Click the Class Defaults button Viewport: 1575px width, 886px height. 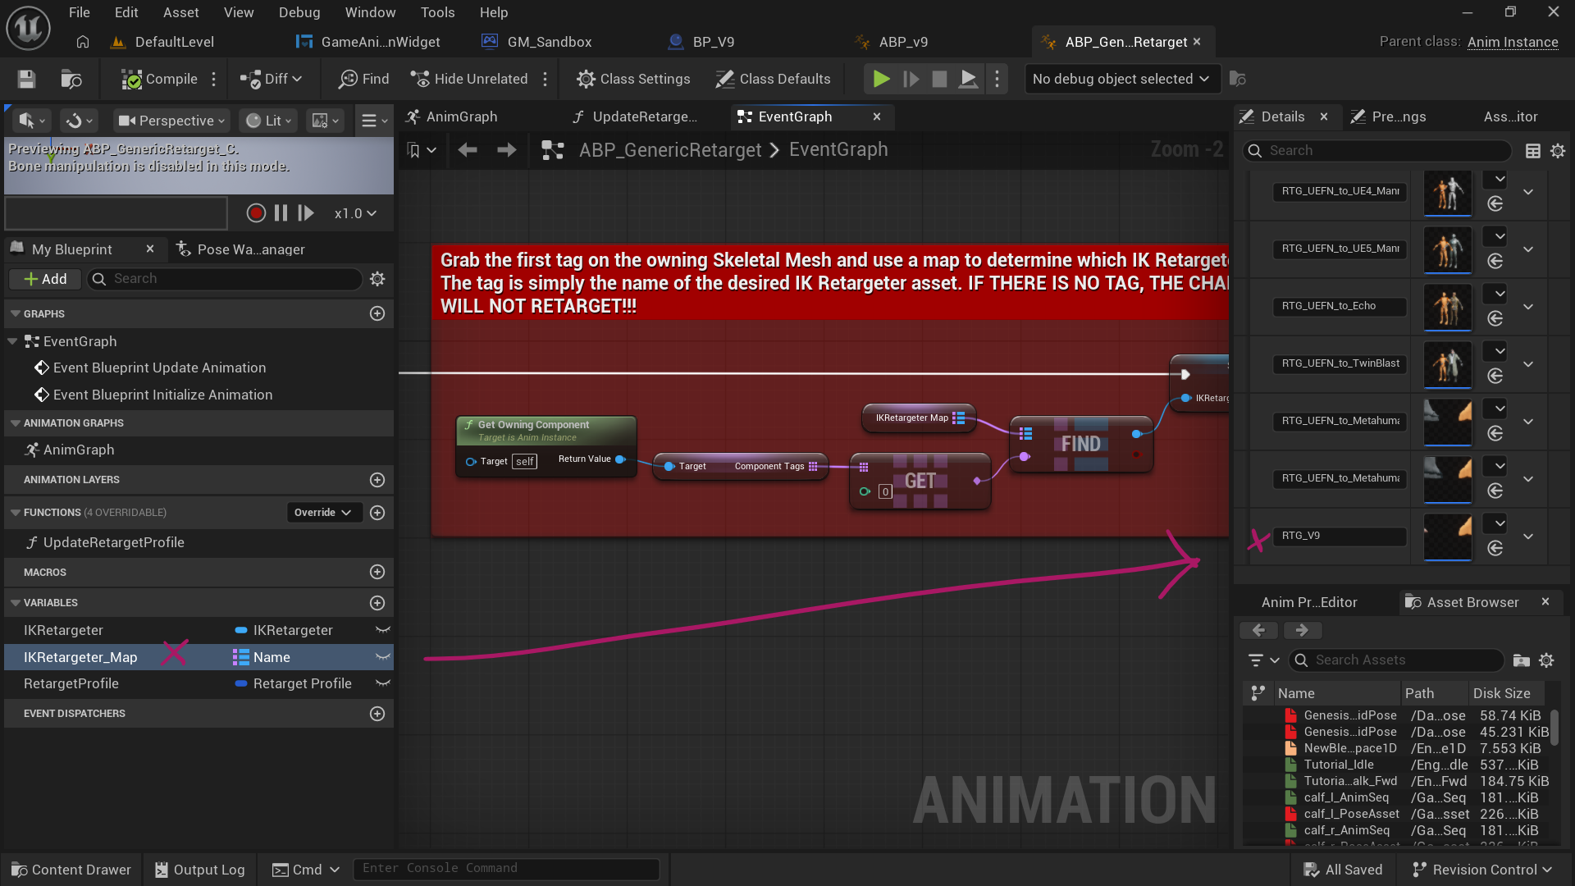[773, 79]
